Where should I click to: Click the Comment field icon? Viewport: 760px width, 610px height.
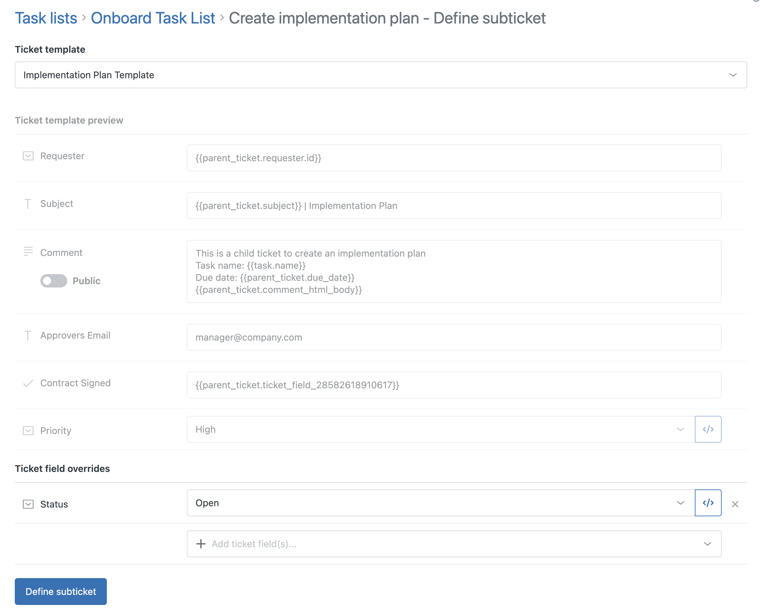28,252
